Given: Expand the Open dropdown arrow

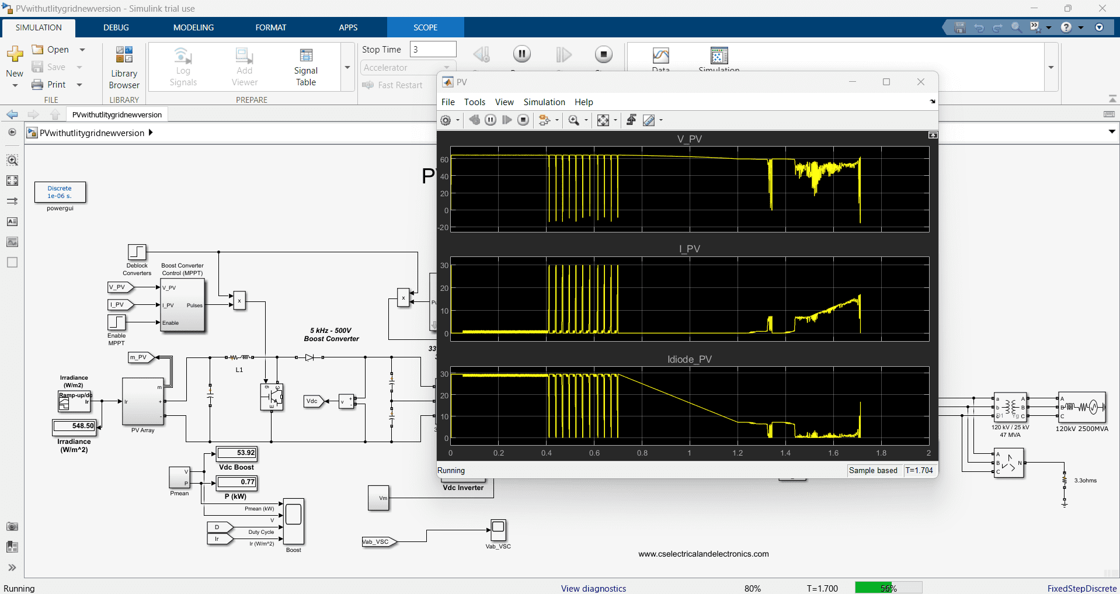Looking at the screenshot, I should click(82, 50).
